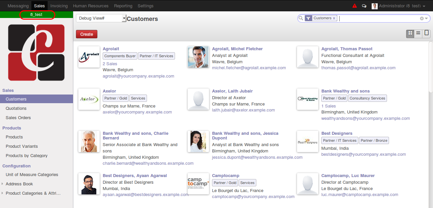Remove the Customers filter tag x
Viewport: 433px width, 208px height.
(x=334, y=18)
